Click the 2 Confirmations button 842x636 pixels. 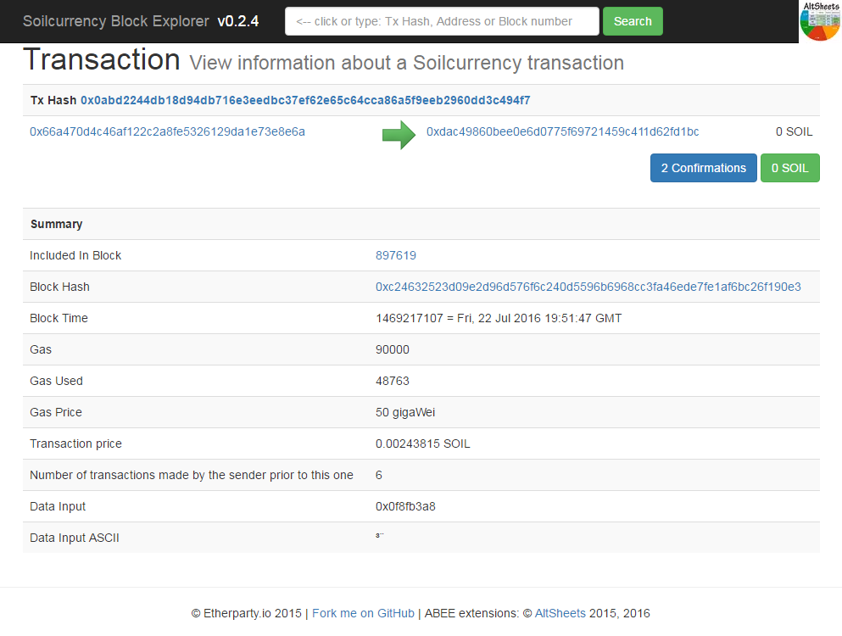click(704, 168)
